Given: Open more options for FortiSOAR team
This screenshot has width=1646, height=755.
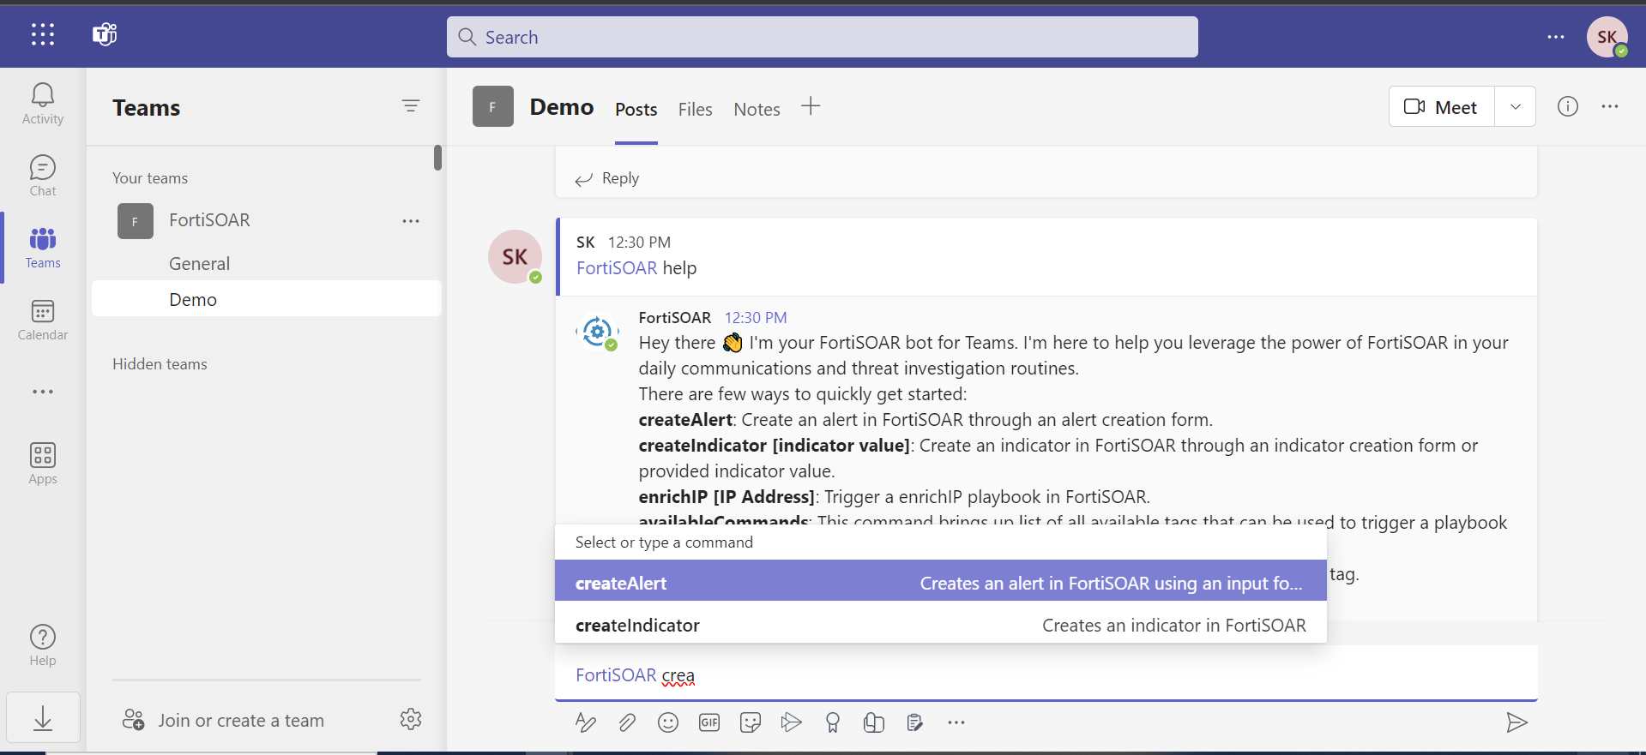Looking at the screenshot, I should click(x=411, y=221).
